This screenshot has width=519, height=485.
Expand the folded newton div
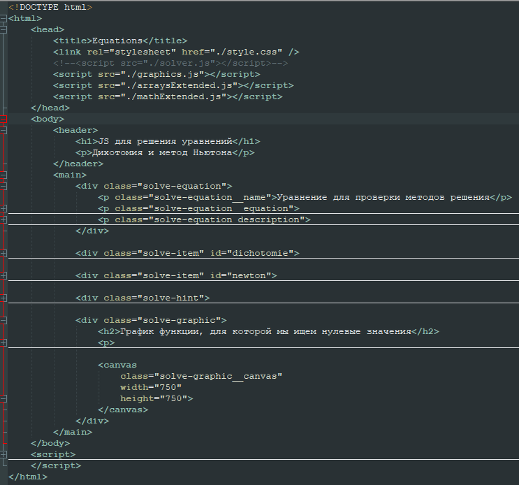(x=3, y=276)
